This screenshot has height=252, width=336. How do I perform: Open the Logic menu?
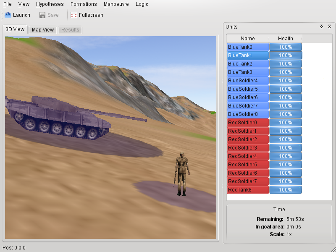pos(142,4)
